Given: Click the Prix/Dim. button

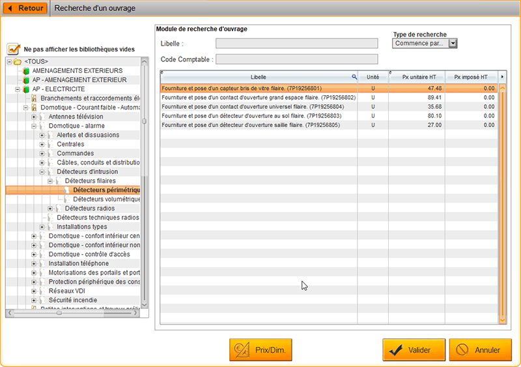Looking at the screenshot, I should (260, 349).
